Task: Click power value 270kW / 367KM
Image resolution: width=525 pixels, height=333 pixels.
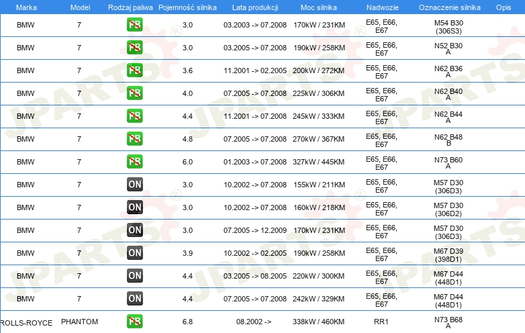Action: click(318, 139)
